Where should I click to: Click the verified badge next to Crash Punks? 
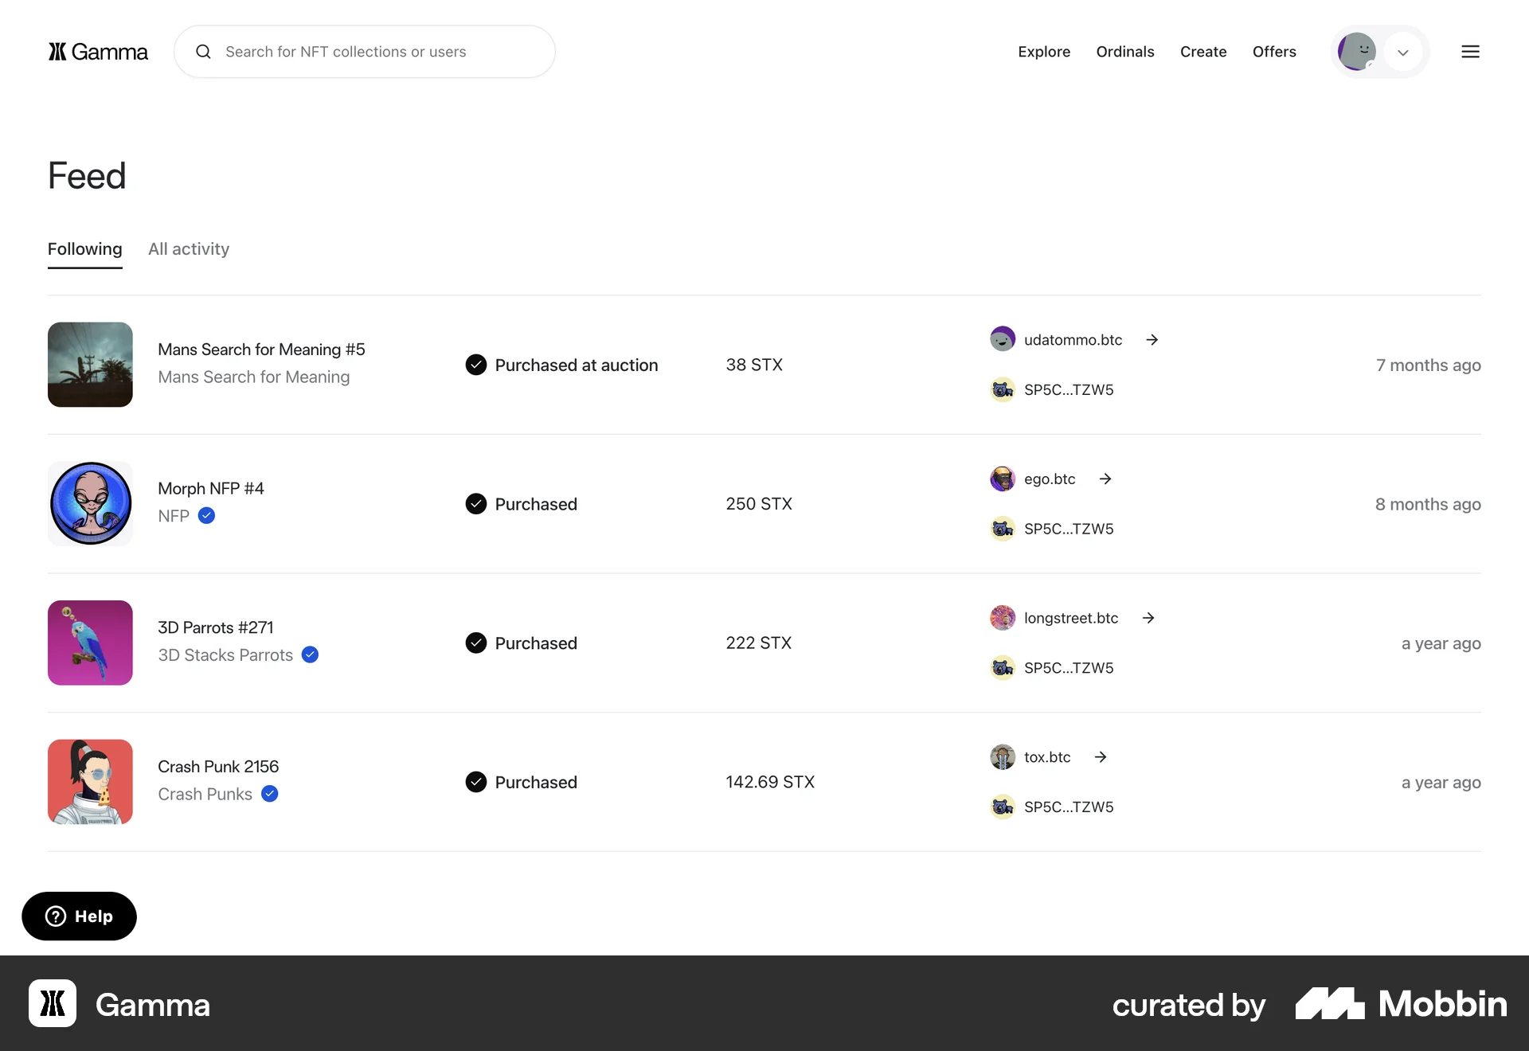(x=269, y=794)
